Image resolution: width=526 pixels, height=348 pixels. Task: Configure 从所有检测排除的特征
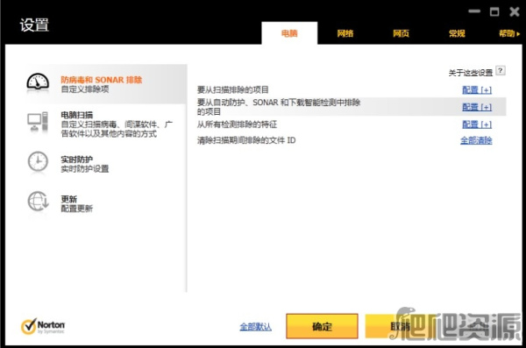477,124
